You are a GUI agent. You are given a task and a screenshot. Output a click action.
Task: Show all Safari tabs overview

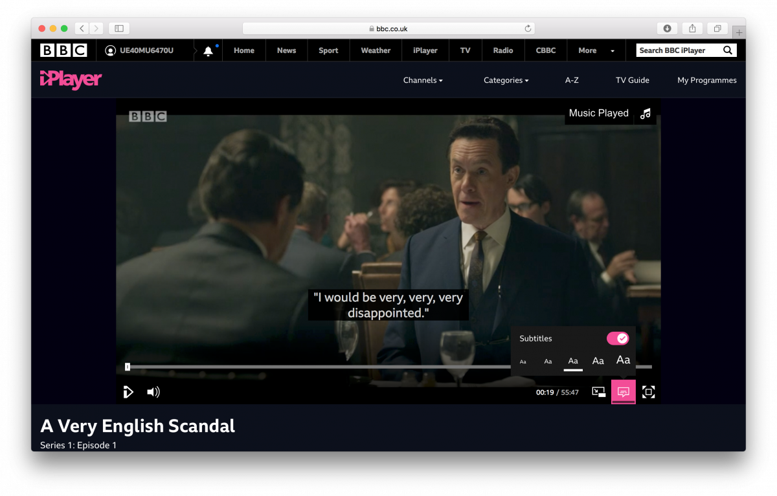click(717, 28)
